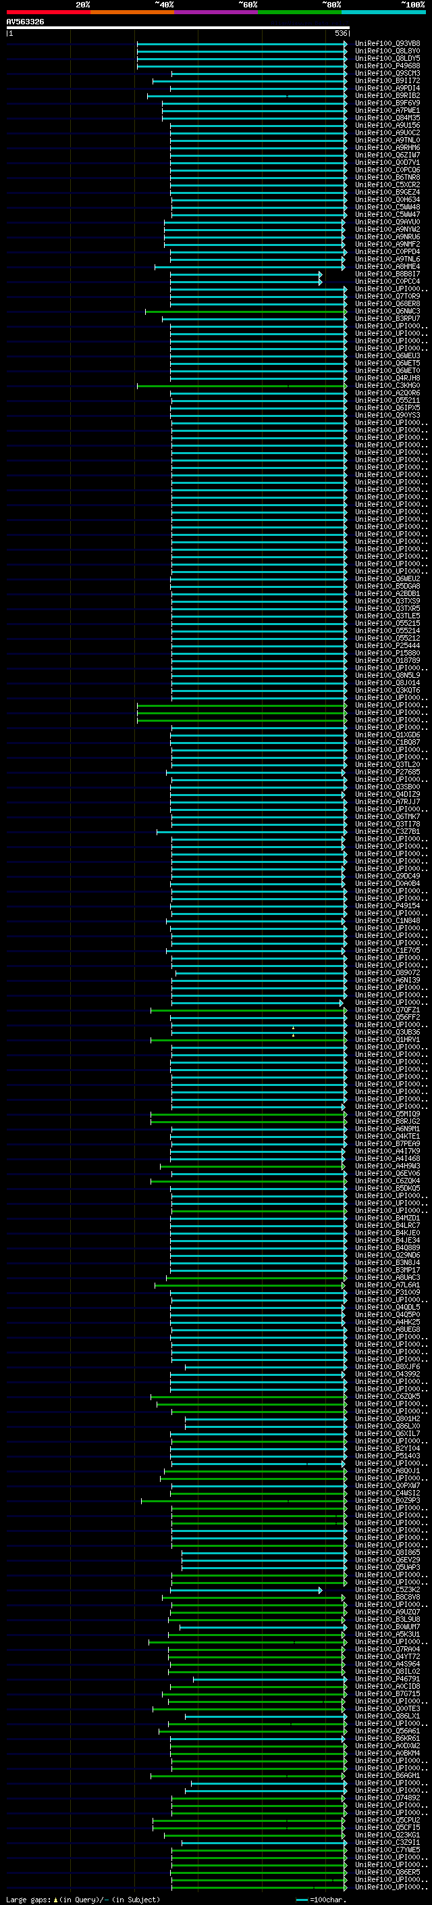Click label UniRef100_C1N848
The width and height of the screenshot is (432, 1905).
pos(387,920)
